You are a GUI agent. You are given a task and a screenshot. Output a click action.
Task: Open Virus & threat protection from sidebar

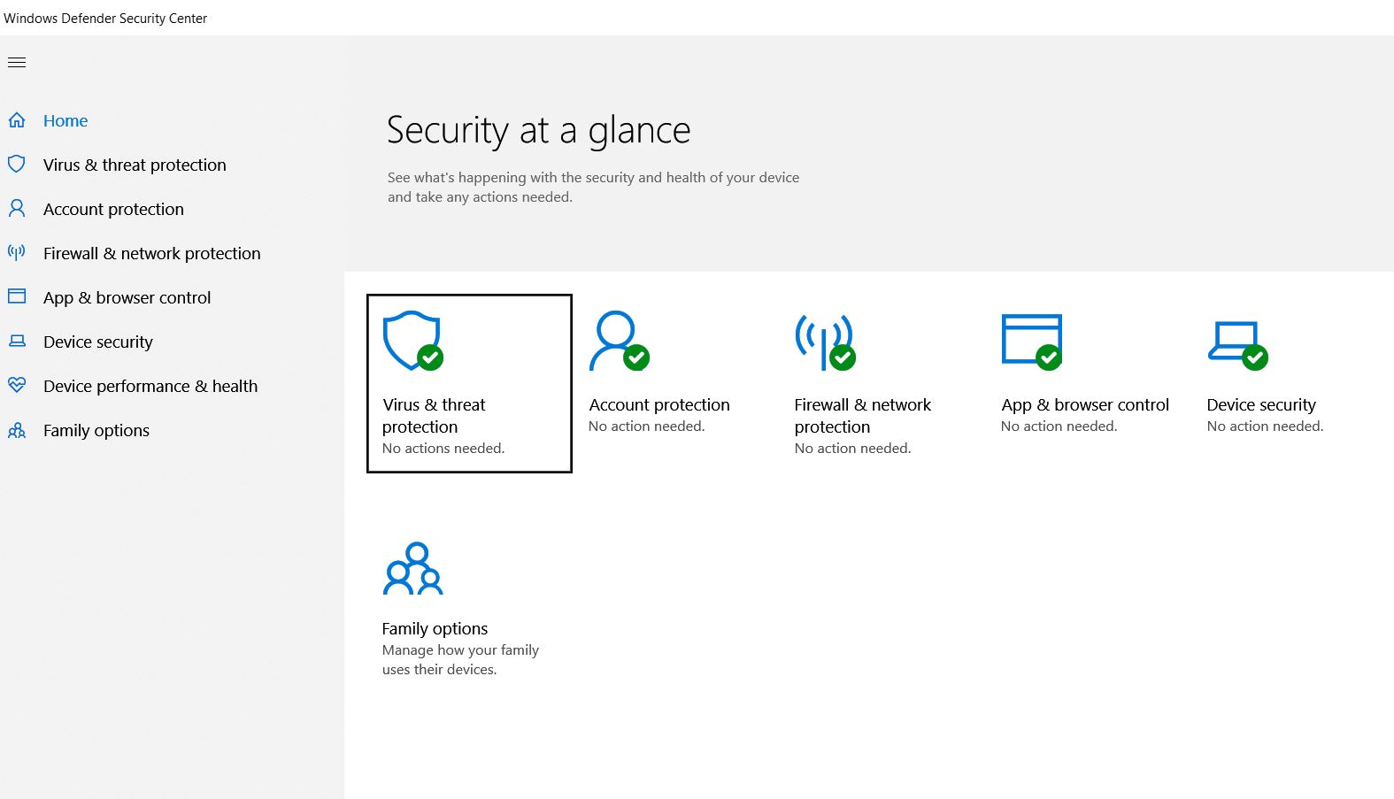[x=135, y=165]
